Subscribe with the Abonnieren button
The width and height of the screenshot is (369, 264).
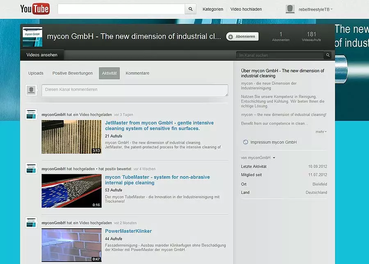242,36
